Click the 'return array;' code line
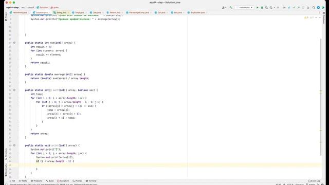This screenshot has height=185, width=329. 40,134
